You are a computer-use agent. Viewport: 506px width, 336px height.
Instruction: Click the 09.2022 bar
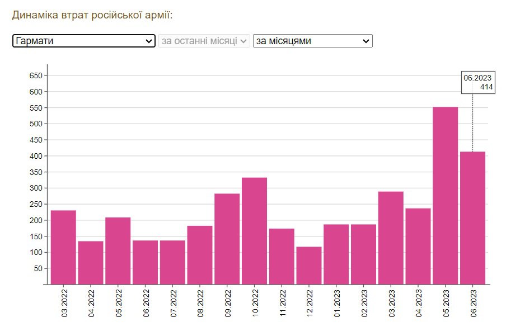(227, 239)
